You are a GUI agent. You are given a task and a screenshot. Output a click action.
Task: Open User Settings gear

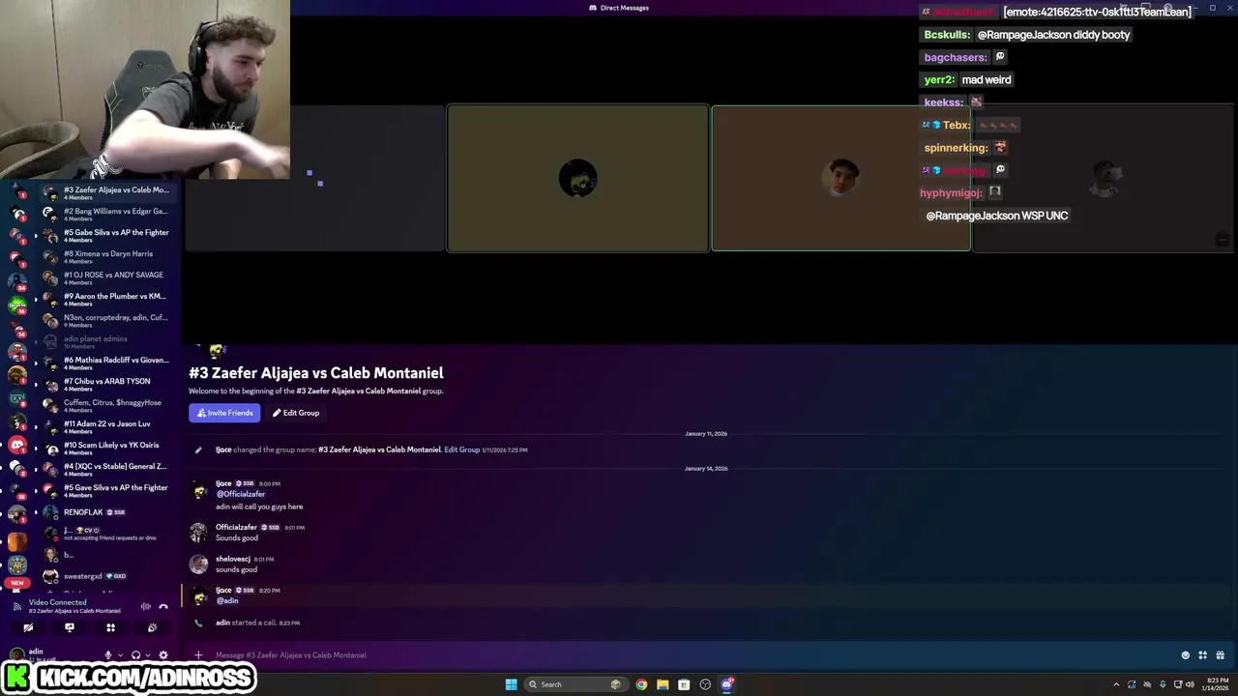(x=163, y=655)
